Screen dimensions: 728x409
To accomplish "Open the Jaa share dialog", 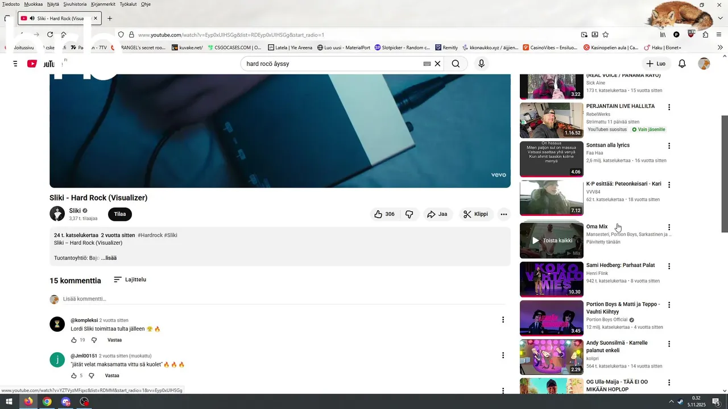I will pos(437,214).
